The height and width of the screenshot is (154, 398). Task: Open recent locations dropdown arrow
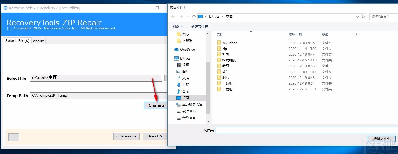click(x=188, y=17)
